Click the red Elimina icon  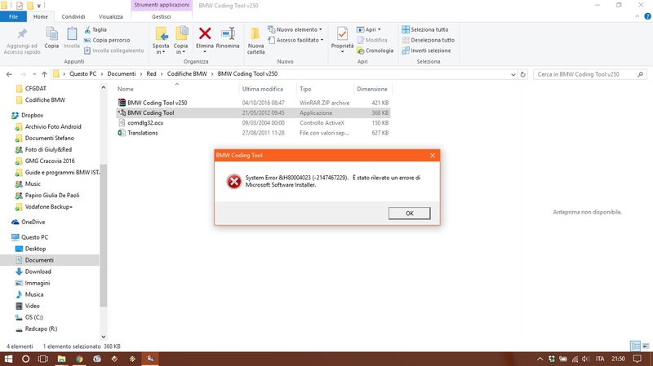tap(205, 33)
